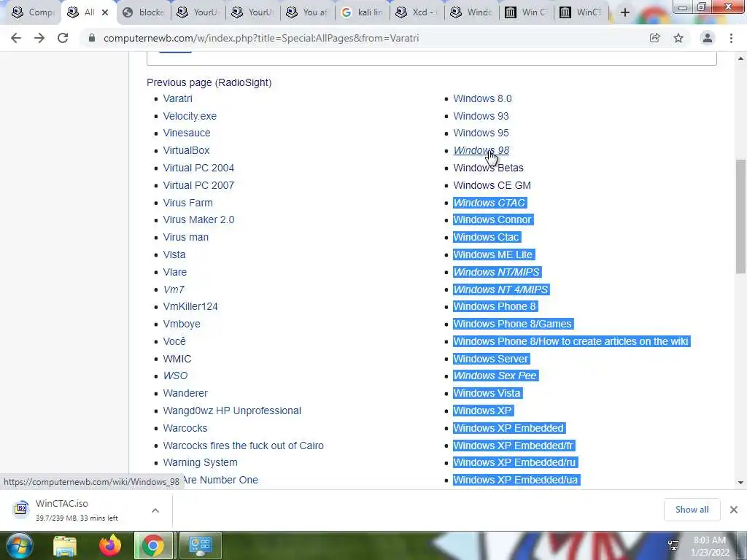Open the Vm7 link
Screen dimensions: 747x560
tap(174, 289)
